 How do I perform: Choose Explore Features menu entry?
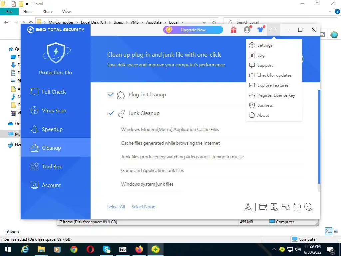[274, 85]
